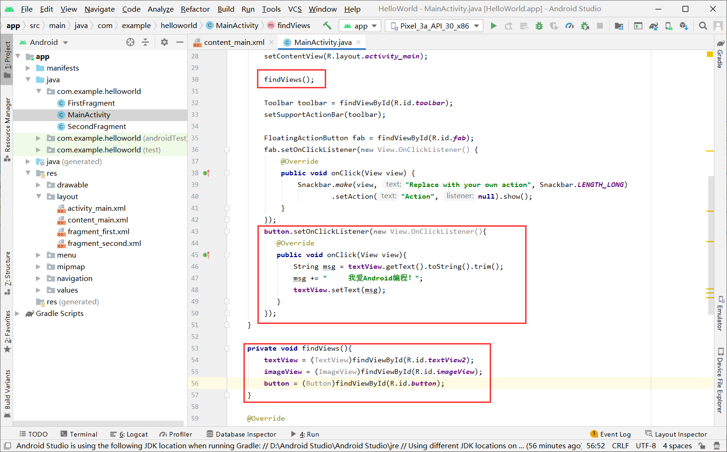Click the UTF-8 encoding status entry
The width and height of the screenshot is (727, 452).
(x=646, y=446)
